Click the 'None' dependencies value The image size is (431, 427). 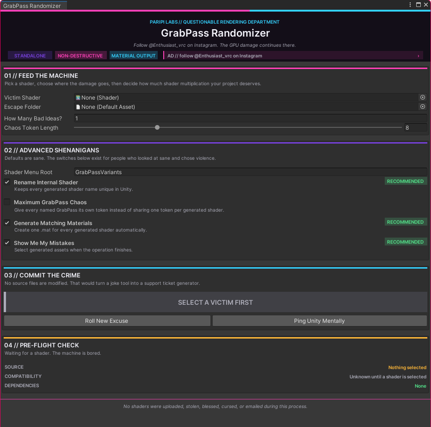pos(420,386)
